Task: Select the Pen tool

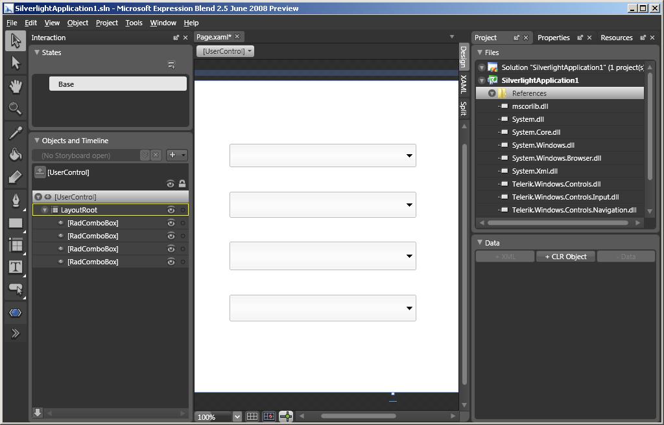Action: (16, 200)
